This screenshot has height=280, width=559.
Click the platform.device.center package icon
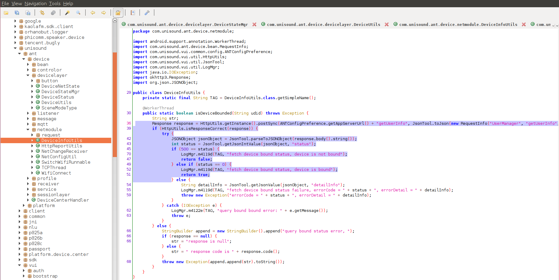[25, 254]
